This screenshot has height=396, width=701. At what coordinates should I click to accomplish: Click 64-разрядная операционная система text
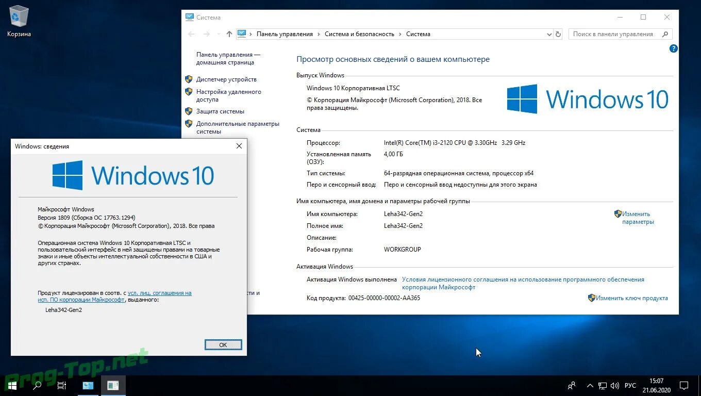coord(459,173)
